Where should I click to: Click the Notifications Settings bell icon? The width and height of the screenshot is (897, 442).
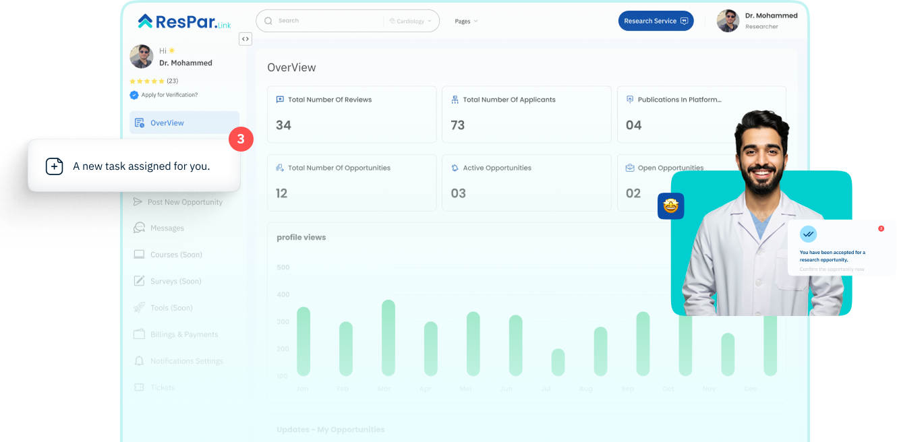tap(139, 361)
